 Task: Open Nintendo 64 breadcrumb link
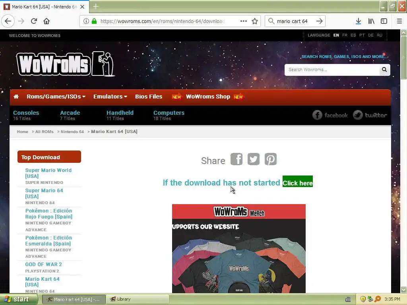72,132
